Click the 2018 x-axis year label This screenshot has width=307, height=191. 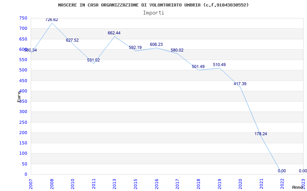[198, 184]
